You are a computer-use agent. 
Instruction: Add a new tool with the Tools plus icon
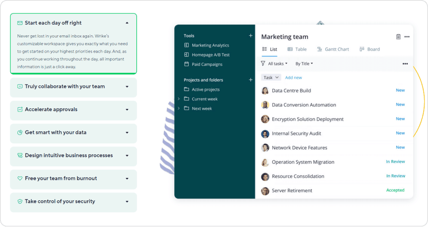(x=251, y=36)
